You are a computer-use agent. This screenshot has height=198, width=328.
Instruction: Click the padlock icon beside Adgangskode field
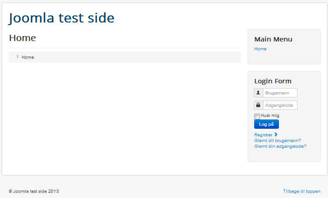(x=258, y=105)
